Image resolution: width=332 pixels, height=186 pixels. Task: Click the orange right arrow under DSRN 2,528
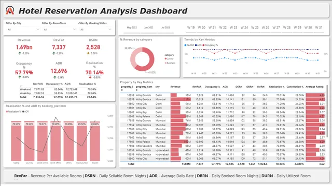[x=88, y=53]
